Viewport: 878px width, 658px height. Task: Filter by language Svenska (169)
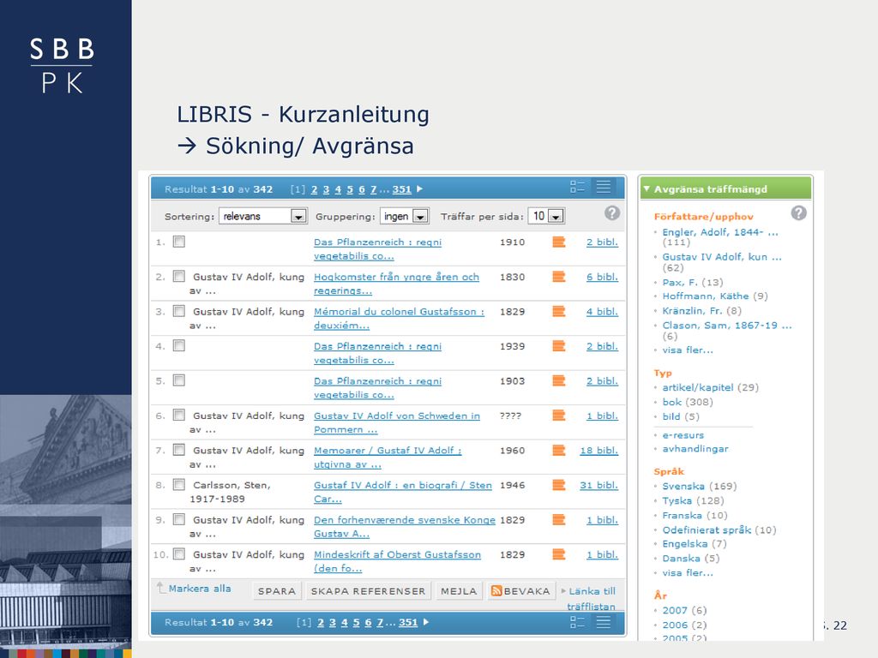click(700, 487)
